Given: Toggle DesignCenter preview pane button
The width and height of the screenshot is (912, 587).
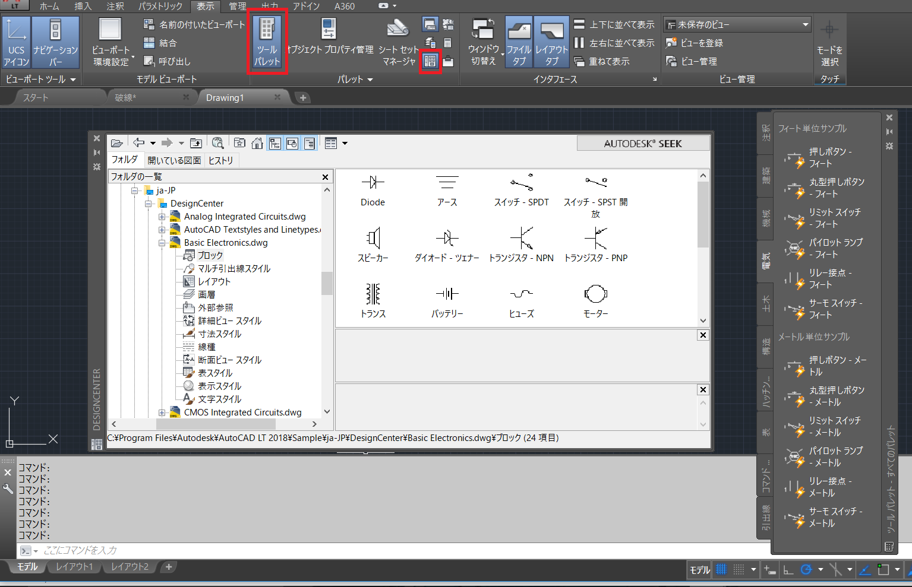Looking at the screenshot, I should [292, 143].
